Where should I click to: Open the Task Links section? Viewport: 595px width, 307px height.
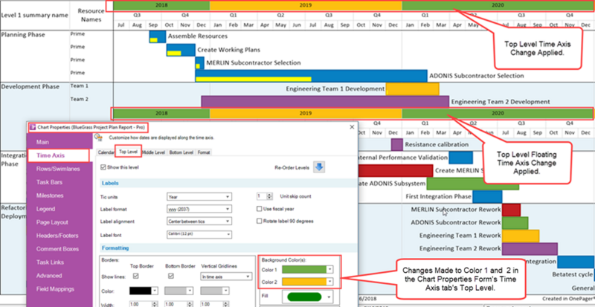[50, 262]
